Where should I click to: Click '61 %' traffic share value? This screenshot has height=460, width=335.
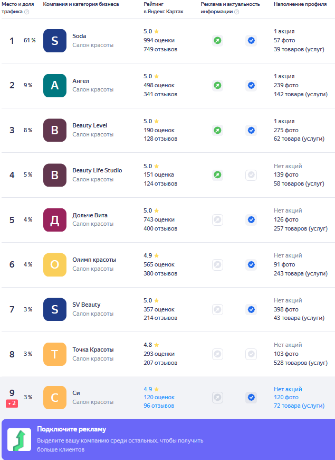(x=30, y=41)
